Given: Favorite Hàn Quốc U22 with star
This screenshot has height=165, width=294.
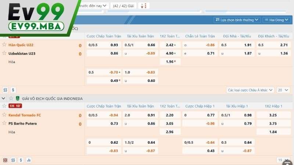Looking at the screenshot, I should tap(4, 45).
